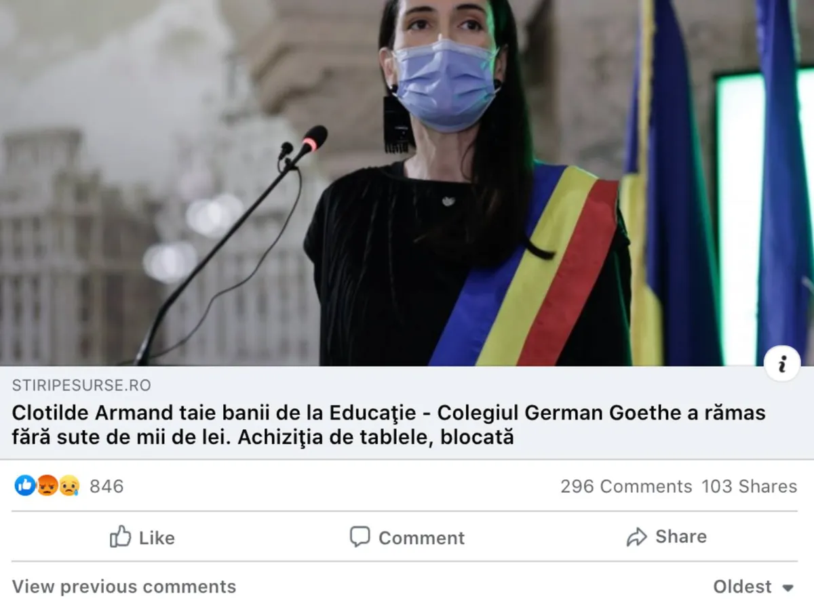Screen dimensions: 814x610
Task: Click the sad crying reaction emoji
Action: [69, 485]
